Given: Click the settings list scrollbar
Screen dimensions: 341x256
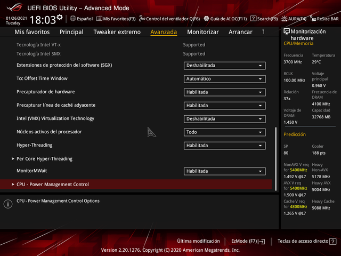Looking at the screenshot, I should (276, 159).
